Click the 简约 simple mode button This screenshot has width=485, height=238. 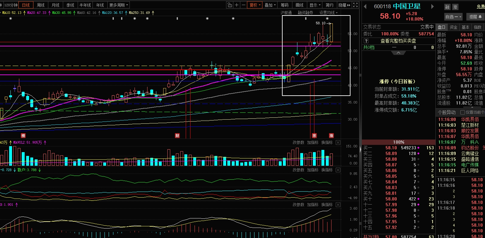point(330,5)
